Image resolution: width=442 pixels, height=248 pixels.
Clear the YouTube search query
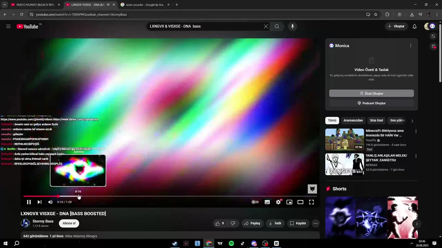pos(266,27)
